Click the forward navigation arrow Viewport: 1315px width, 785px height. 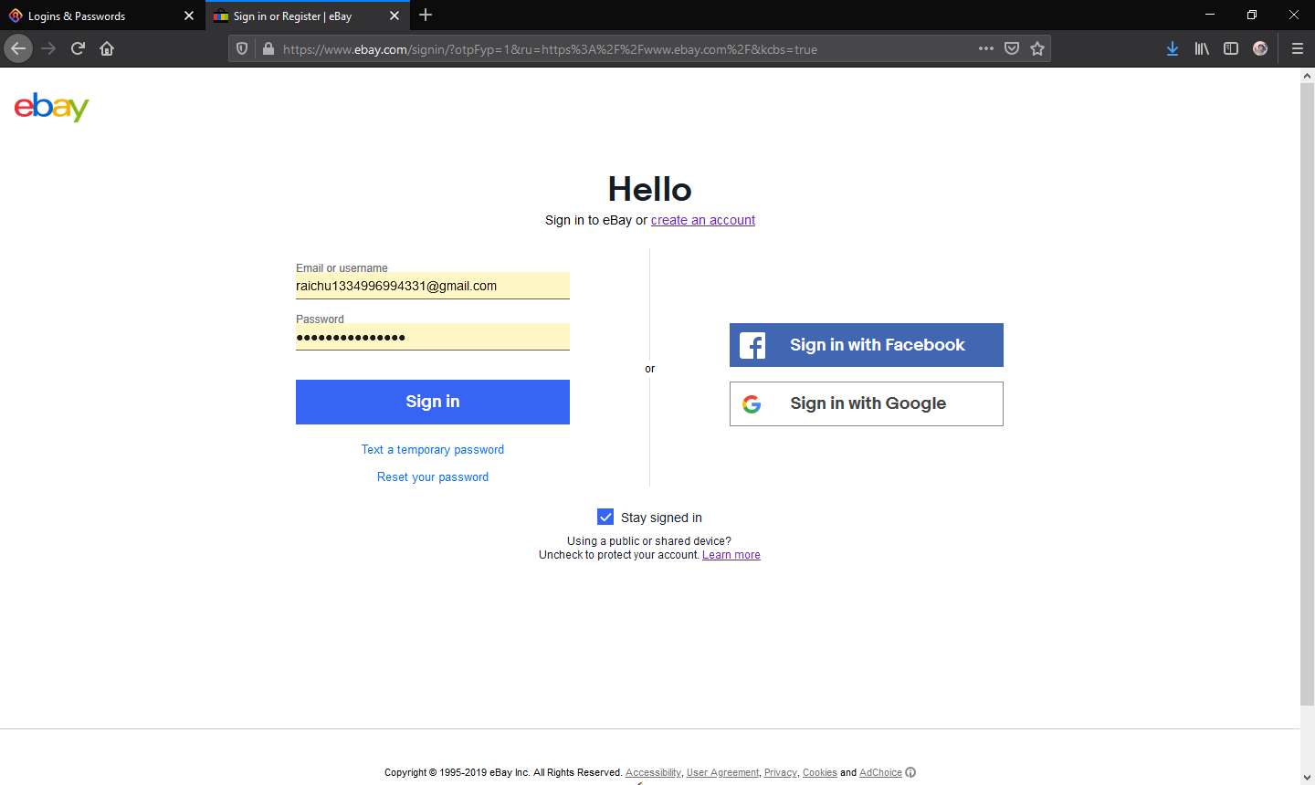tap(48, 48)
